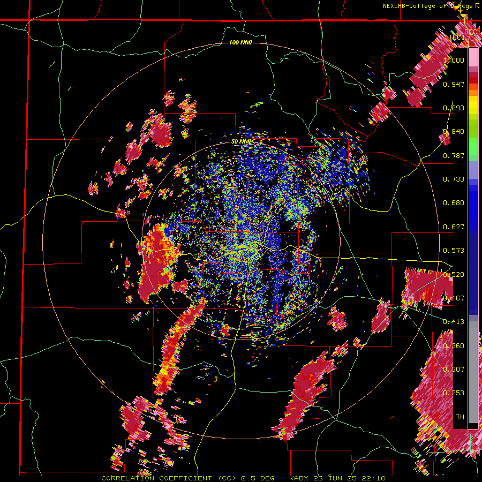This screenshot has height=482, width=482.
Task: Pick the gray segment of the color scale
Action: pos(473,372)
